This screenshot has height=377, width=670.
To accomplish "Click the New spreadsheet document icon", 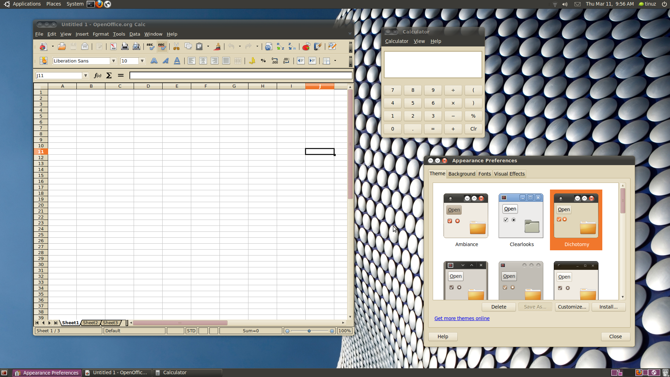I will click(x=43, y=46).
